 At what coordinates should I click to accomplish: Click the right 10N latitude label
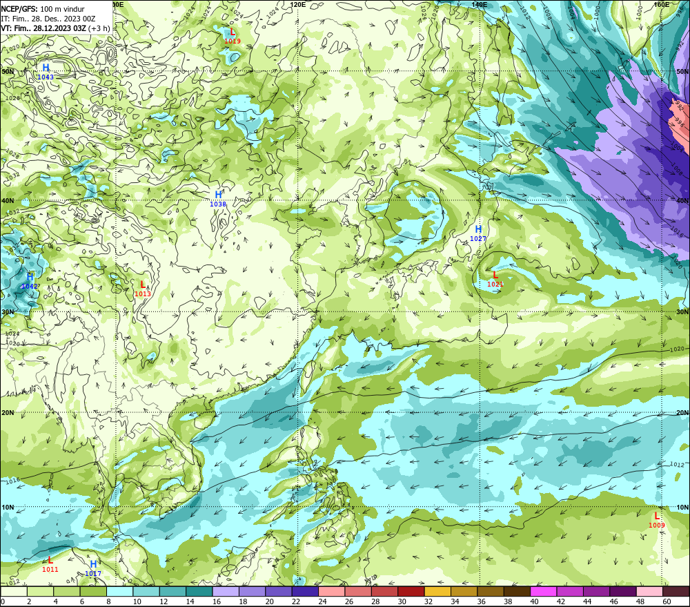682,508
